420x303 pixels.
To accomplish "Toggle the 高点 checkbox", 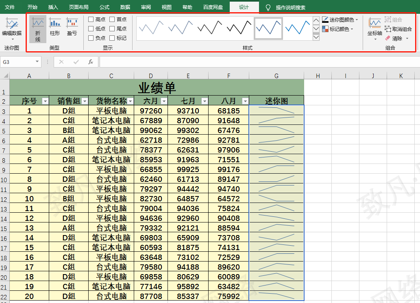I will tap(91, 19).
